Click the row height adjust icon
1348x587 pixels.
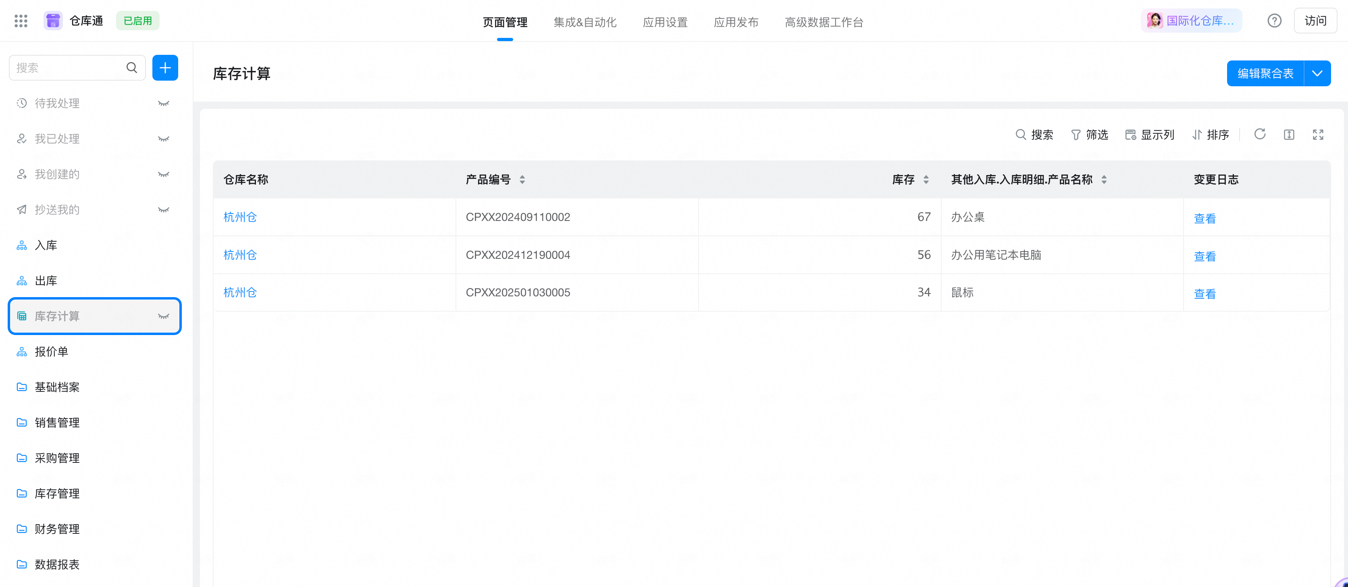pyautogui.click(x=1289, y=135)
